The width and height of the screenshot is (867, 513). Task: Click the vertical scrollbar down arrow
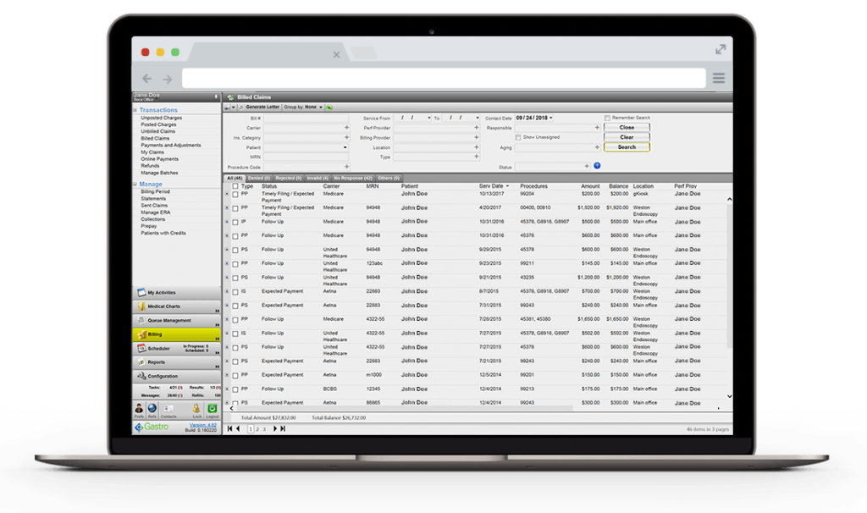coord(730,395)
